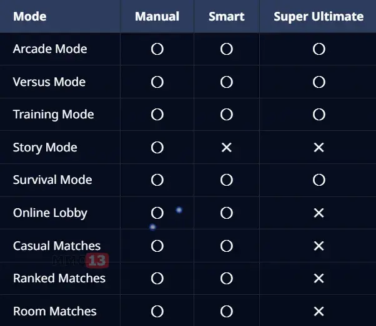The image size is (376, 326).
Task: Click the Super Ultimate column header
Action: 319,16
